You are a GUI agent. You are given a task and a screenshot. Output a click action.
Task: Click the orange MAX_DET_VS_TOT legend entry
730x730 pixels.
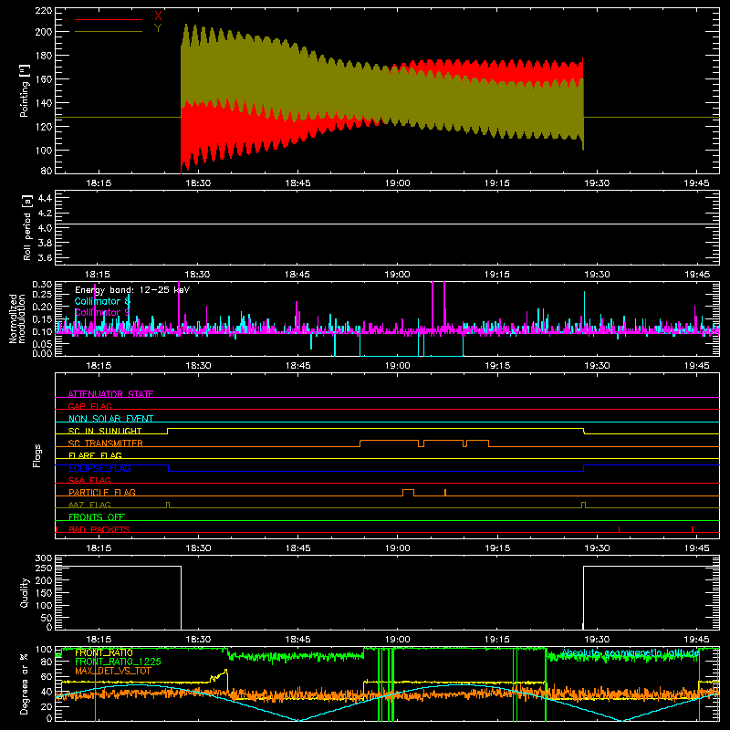(113, 671)
